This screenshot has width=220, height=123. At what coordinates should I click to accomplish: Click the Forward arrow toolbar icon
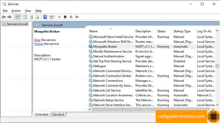tap(9, 17)
